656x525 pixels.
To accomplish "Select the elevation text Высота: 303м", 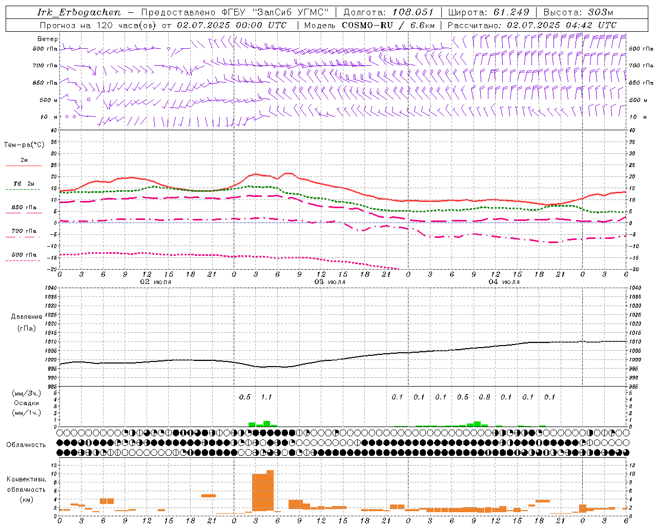I will coord(578,12).
